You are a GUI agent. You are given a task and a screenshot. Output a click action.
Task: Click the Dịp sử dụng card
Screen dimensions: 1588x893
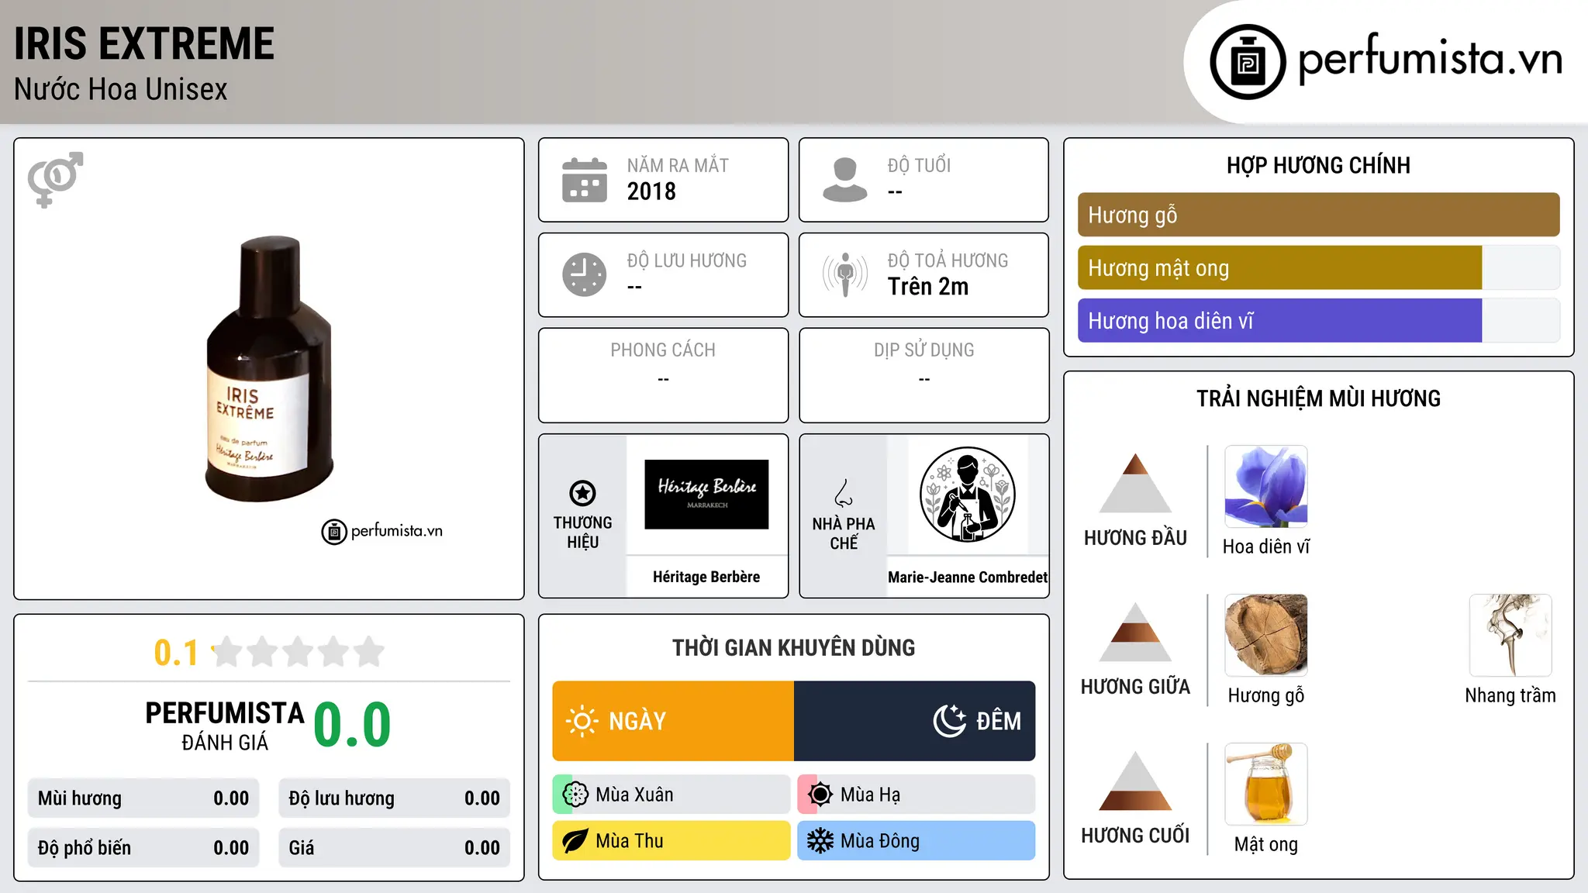(924, 375)
